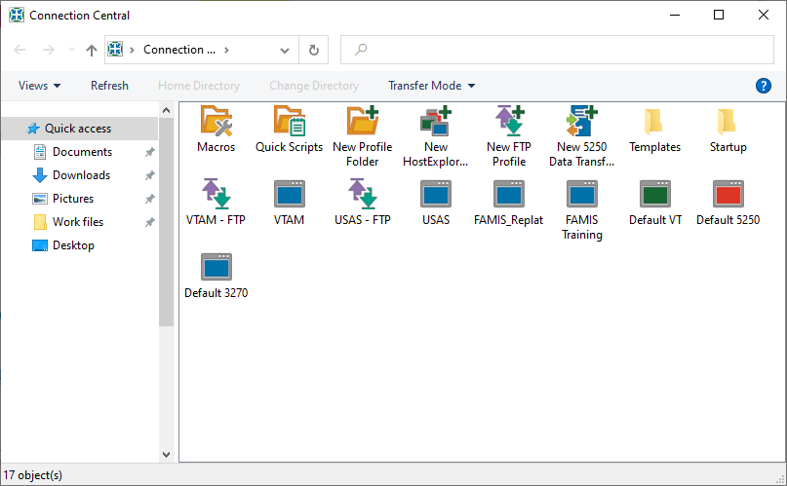
Task: Click the search input field
Action: pyautogui.click(x=557, y=50)
